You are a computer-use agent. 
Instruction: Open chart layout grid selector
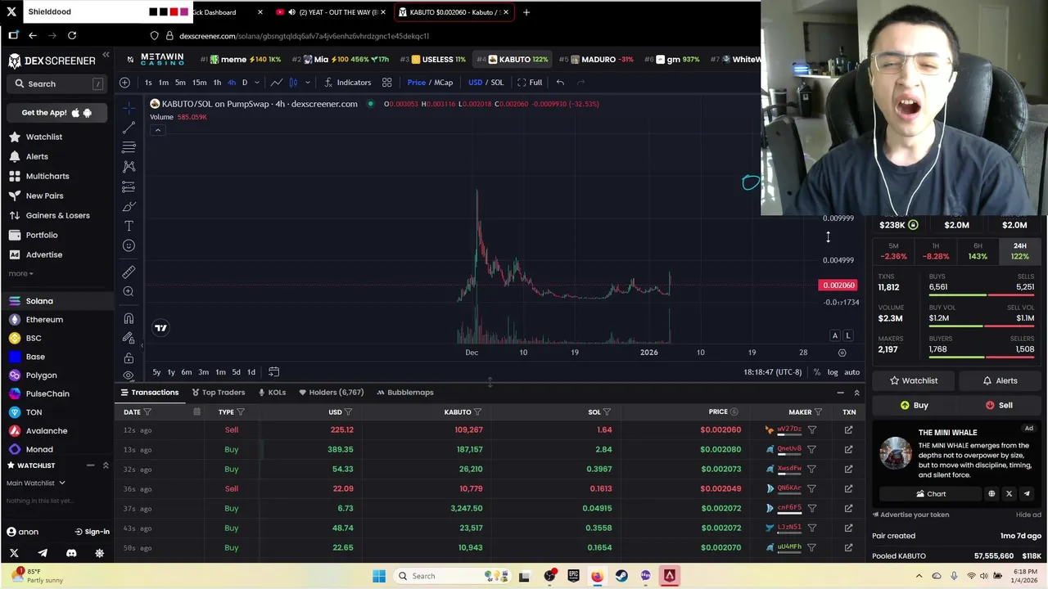pyautogui.click(x=386, y=82)
